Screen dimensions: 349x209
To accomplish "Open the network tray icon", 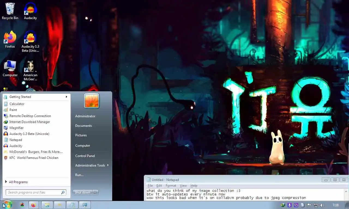I will point(316,205).
